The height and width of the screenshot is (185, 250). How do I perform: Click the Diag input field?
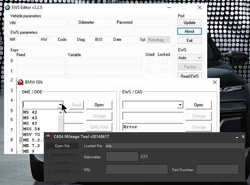pyautogui.click(x=90, y=40)
